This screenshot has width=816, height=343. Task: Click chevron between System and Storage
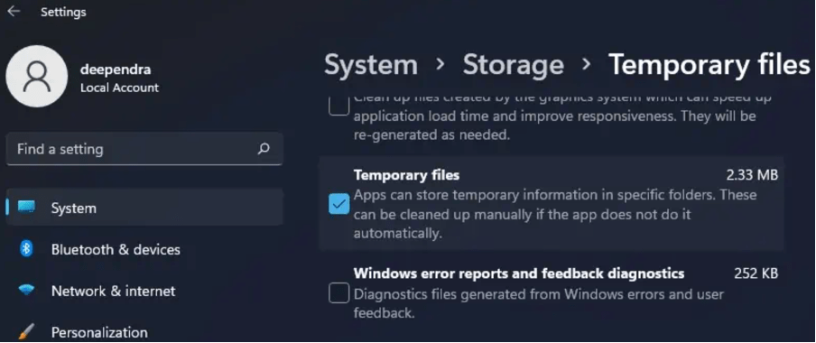pyautogui.click(x=440, y=65)
